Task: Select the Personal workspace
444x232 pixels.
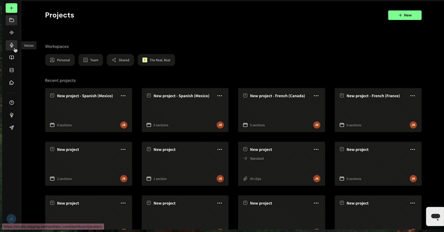Action: pyautogui.click(x=60, y=60)
